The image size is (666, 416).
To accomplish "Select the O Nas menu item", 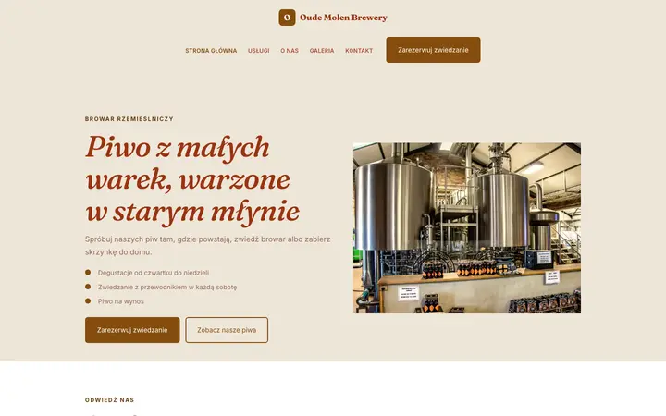I will tap(290, 51).
